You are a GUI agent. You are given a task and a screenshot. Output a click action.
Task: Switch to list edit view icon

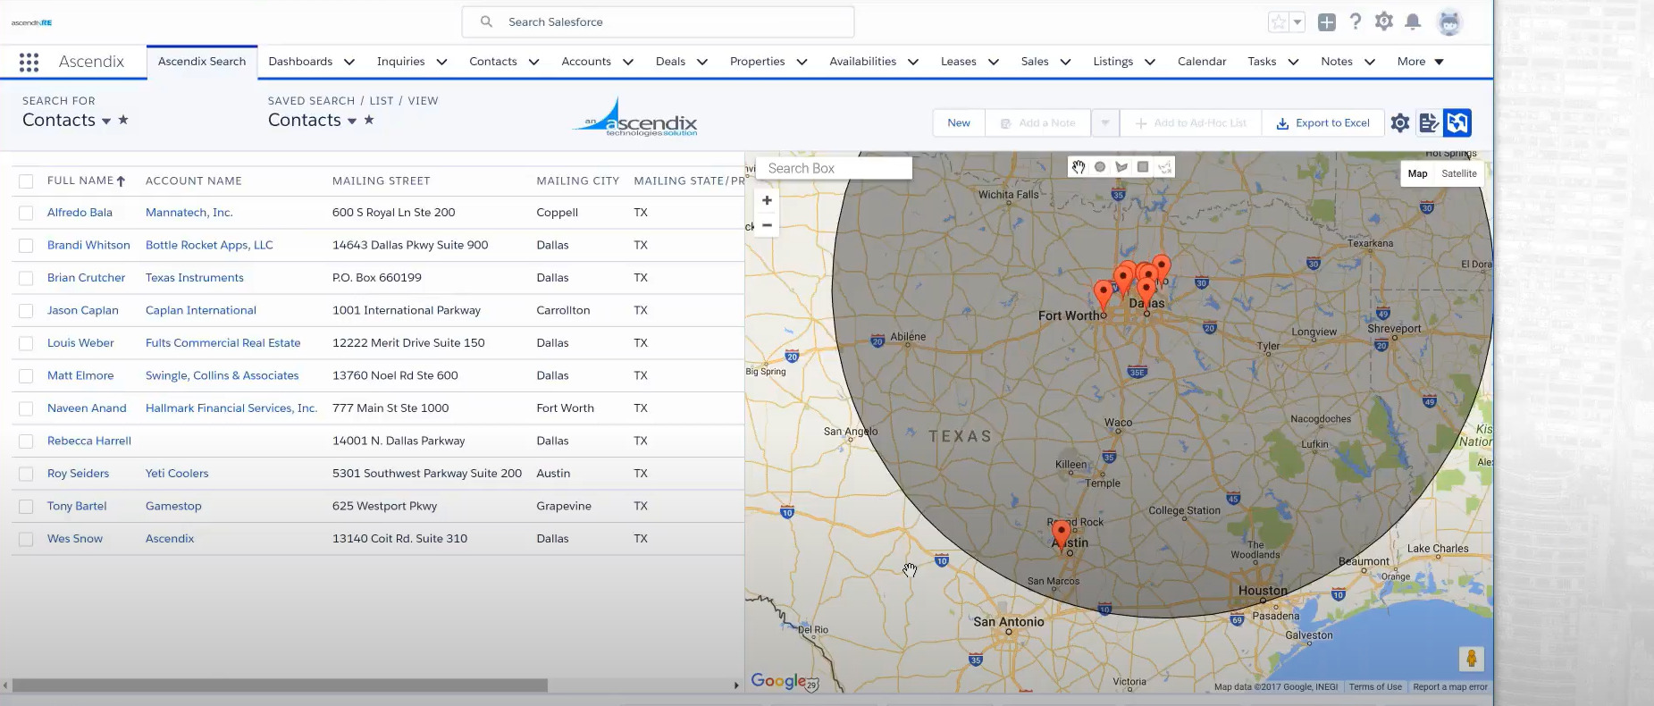(x=1429, y=123)
